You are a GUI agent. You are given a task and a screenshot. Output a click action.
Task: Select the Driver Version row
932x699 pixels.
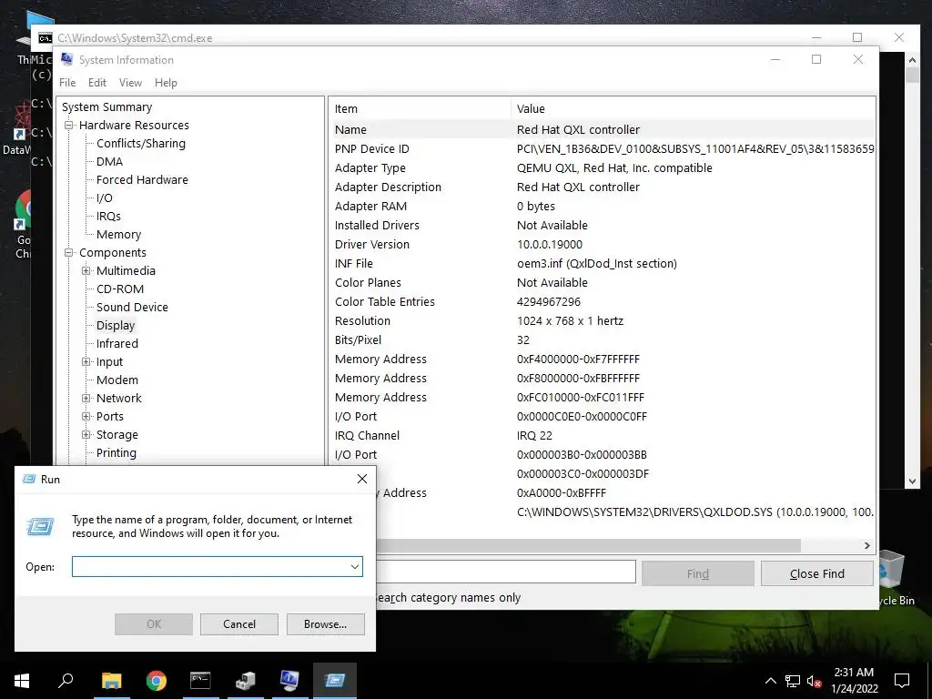pyautogui.click(x=602, y=244)
